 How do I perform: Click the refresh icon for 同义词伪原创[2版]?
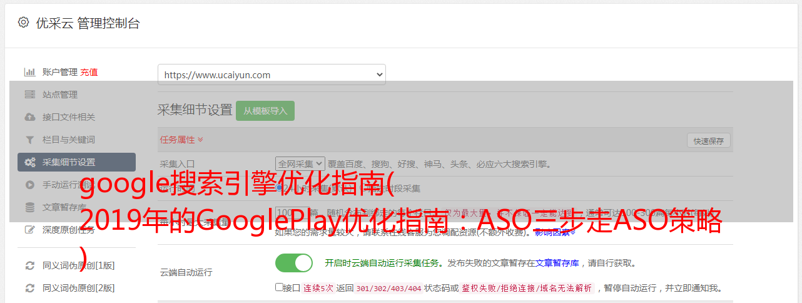(x=29, y=288)
